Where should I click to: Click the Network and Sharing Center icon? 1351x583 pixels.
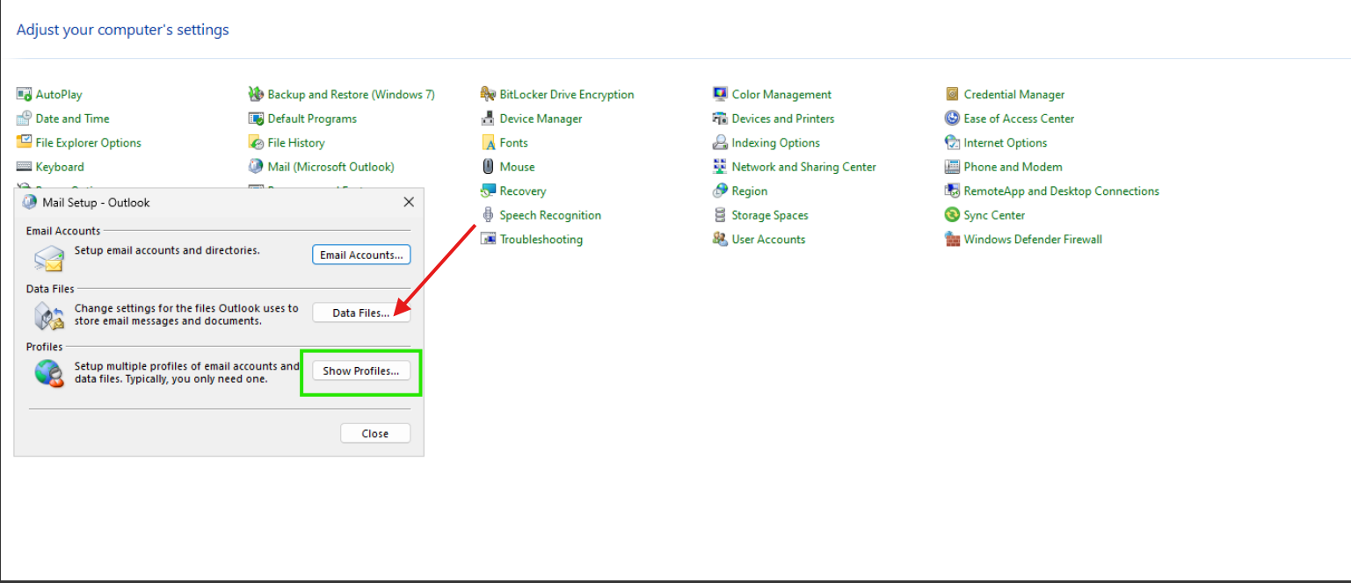720,167
